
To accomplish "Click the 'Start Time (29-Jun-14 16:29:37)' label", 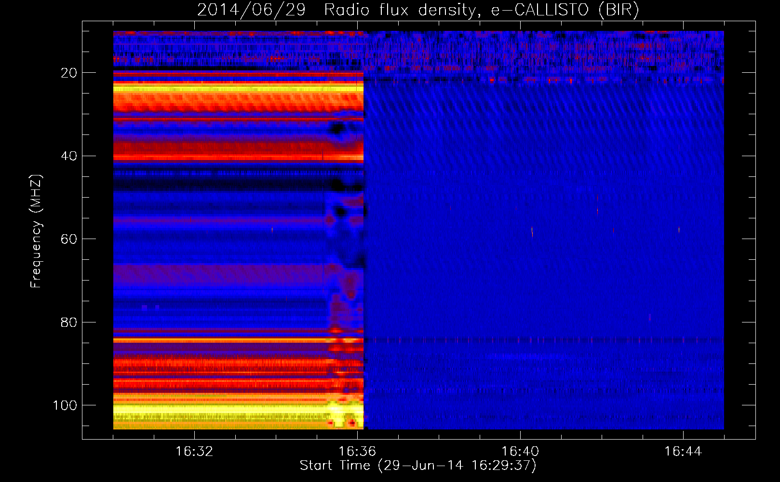I will [418, 466].
